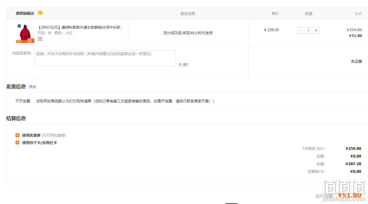Click the quantity input field showing 1
Image resolution: width=368 pixels, height=204 pixels.
[x=308, y=30]
